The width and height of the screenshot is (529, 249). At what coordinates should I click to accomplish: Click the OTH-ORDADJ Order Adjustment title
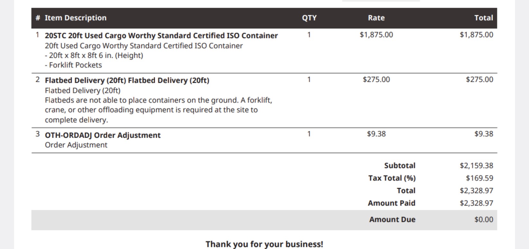coord(103,135)
